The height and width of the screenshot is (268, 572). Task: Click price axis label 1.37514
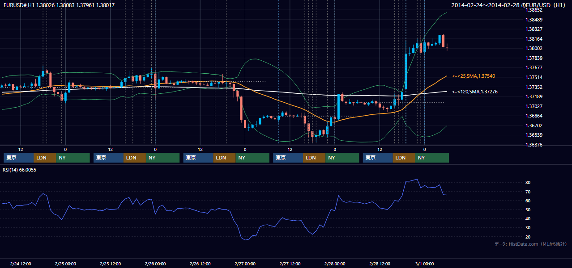pos(534,77)
